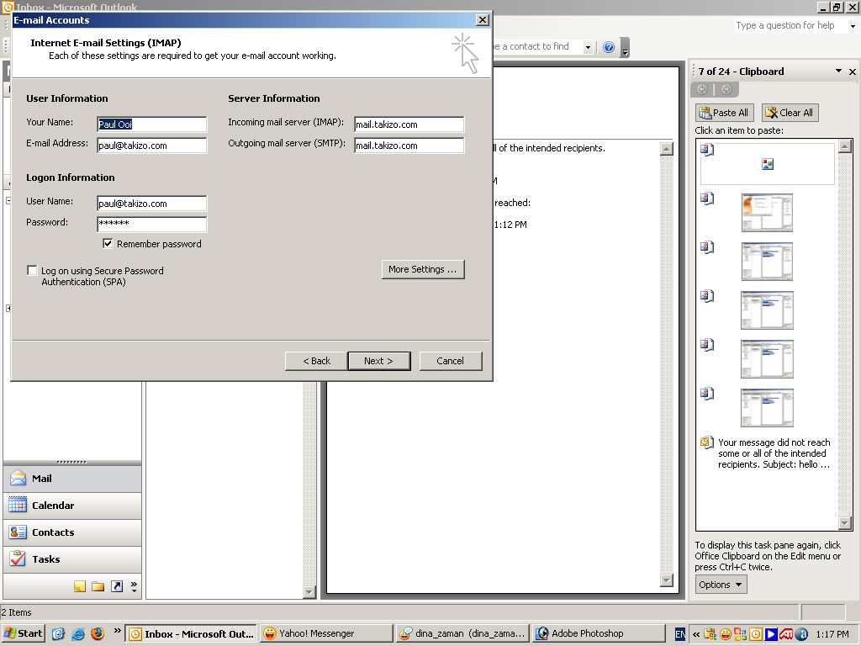Click the User Name field

coord(152,204)
